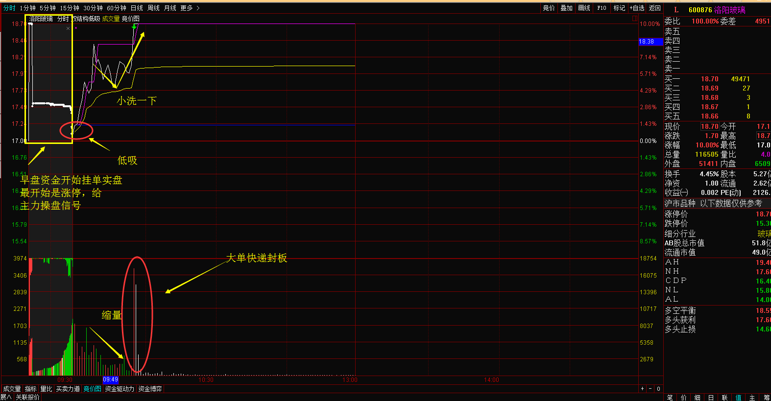
Task: Select the 日 tab at bottom right
Action: point(711,398)
